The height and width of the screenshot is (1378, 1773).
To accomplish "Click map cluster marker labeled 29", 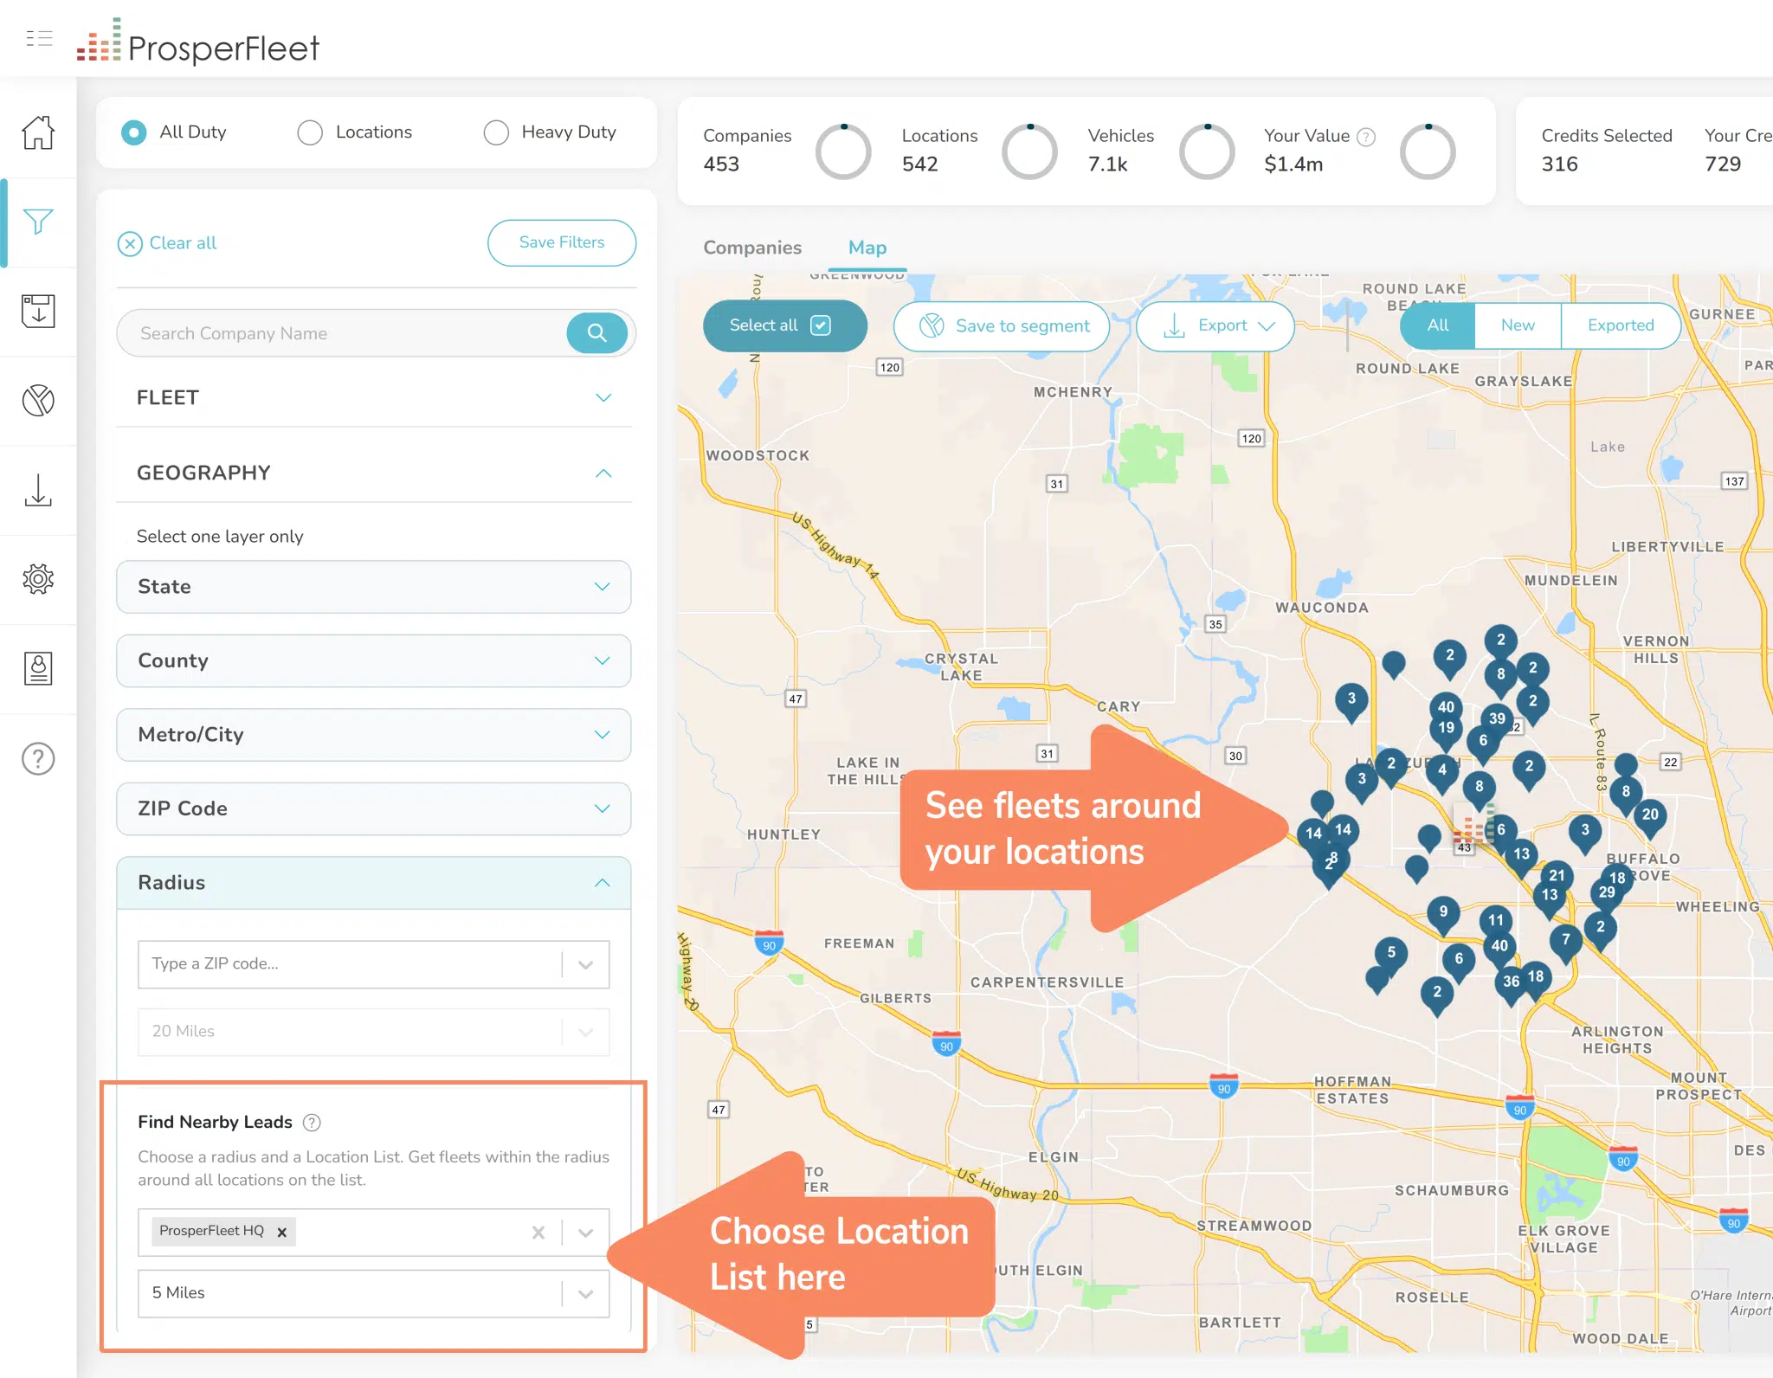I will (1607, 895).
